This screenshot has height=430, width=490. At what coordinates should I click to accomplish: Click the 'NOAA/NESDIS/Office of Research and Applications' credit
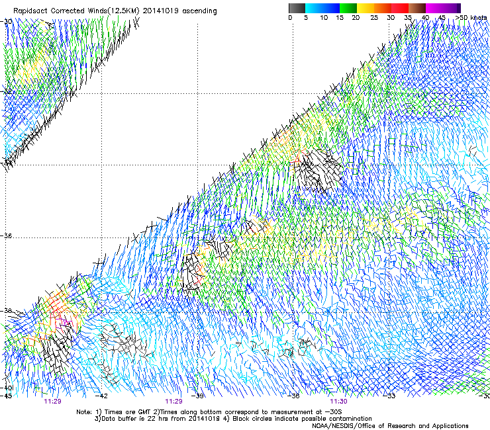pos(390,425)
